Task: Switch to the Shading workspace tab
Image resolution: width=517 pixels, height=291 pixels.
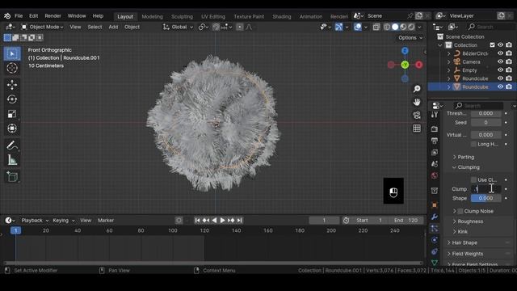Action: tap(282, 16)
